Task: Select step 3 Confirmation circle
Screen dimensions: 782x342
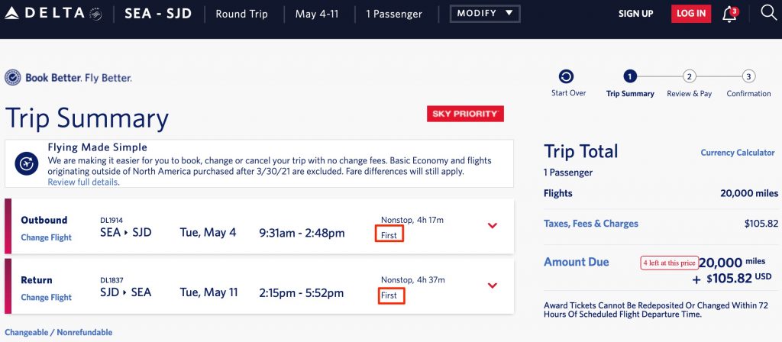Action: [x=748, y=76]
